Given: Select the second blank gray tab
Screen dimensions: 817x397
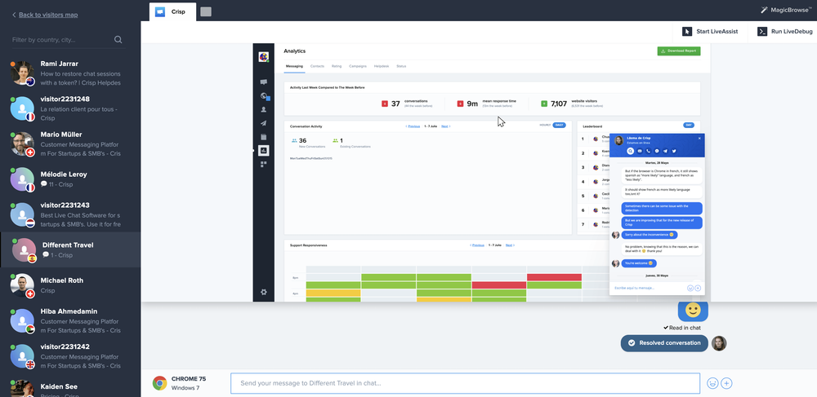Looking at the screenshot, I should tap(206, 11).
